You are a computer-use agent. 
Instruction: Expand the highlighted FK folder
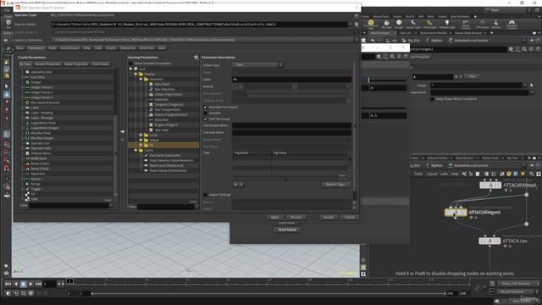coord(141,145)
